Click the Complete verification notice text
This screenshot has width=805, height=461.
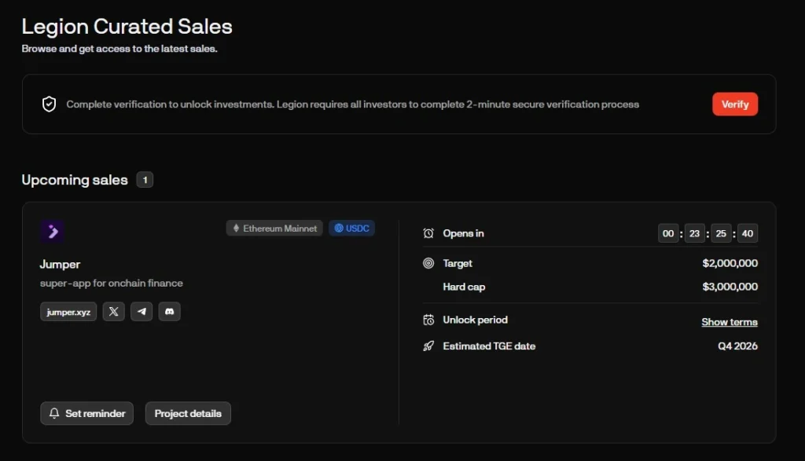click(x=353, y=104)
